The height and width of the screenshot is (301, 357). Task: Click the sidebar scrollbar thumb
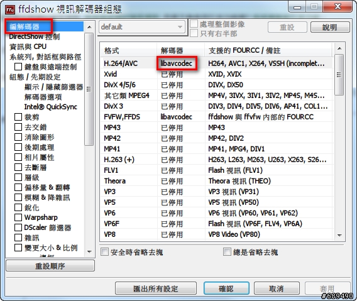[x=89, y=89]
